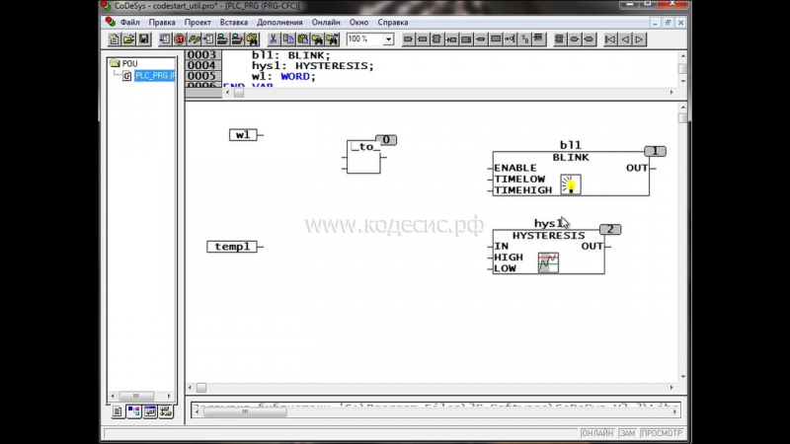Viewport: 790px width, 444px height.
Task: Save the project with the floppy disk icon
Action: [144, 39]
